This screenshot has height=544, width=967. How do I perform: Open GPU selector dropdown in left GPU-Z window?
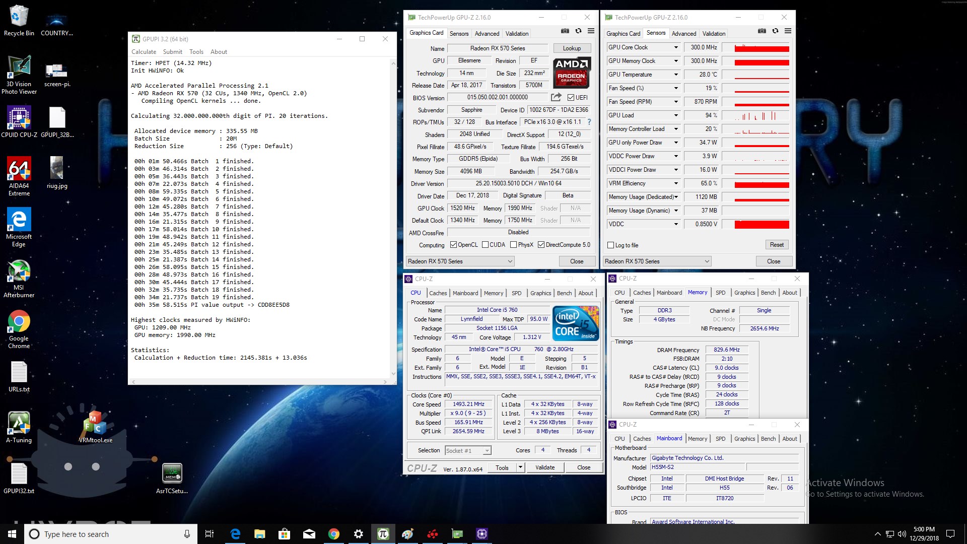[460, 261]
